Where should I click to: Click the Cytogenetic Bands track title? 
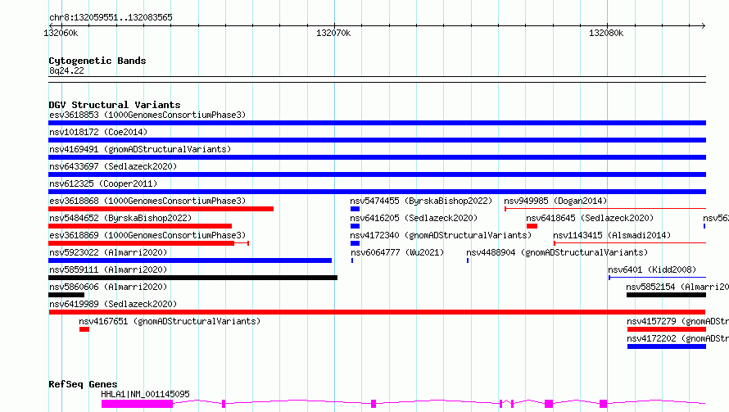pos(97,61)
